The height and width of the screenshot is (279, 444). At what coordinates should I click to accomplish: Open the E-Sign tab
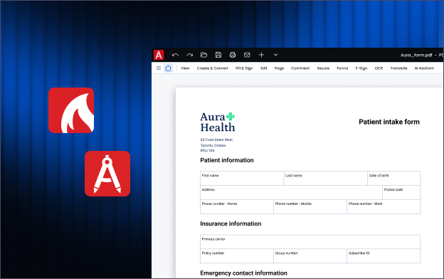tap(361, 68)
